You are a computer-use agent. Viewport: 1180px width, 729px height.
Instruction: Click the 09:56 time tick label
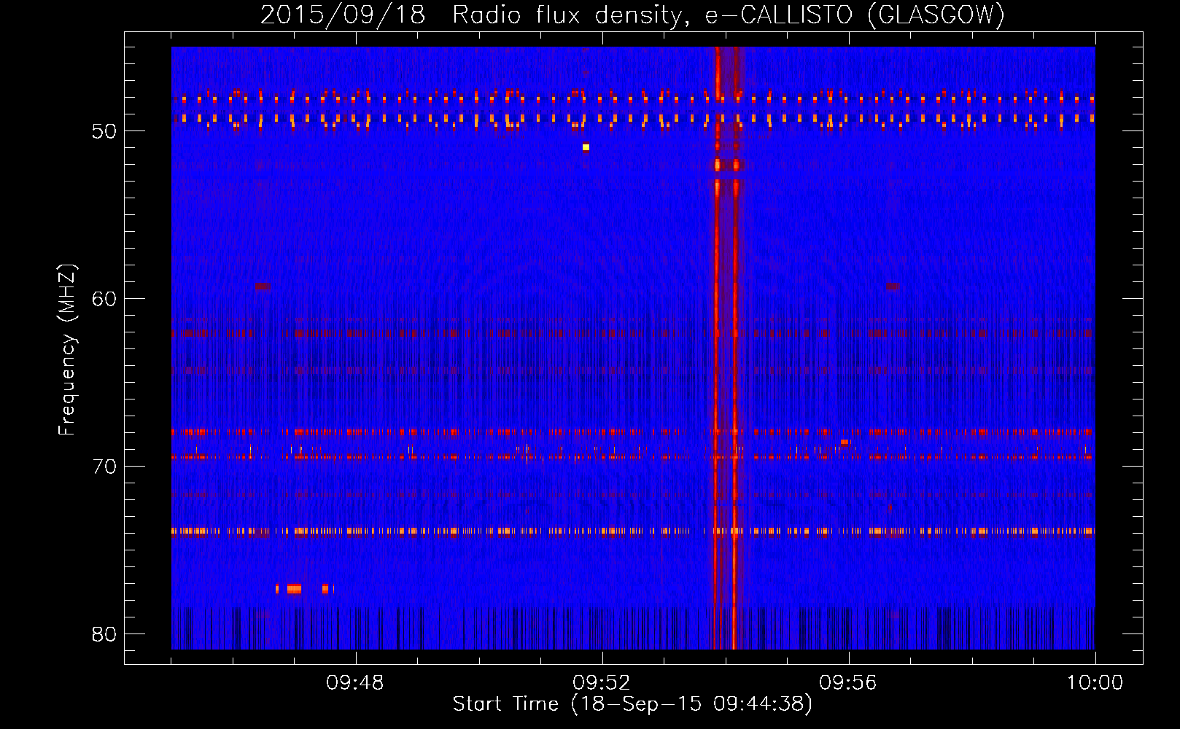(848, 683)
